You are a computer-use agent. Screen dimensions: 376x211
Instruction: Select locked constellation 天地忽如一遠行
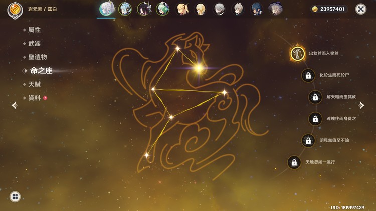[x=294, y=162]
